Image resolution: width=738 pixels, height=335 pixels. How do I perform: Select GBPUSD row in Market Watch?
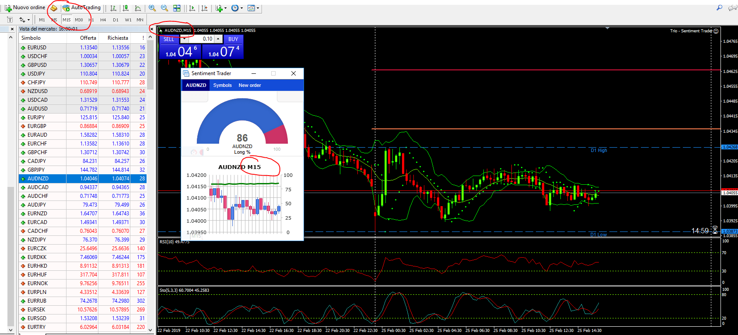click(x=83, y=65)
